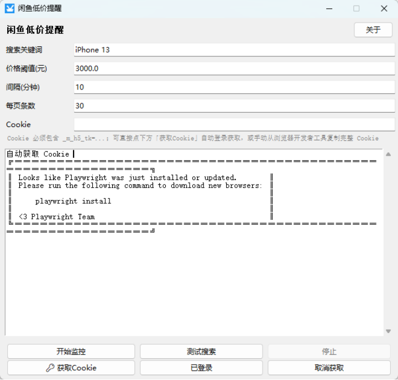Open the 关于 about dialog
The width and height of the screenshot is (398, 380).
point(373,30)
